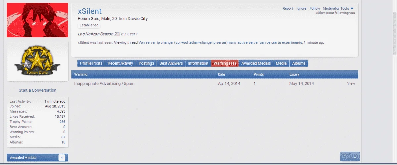Ignore the user xSilent

(x=301, y=8)
